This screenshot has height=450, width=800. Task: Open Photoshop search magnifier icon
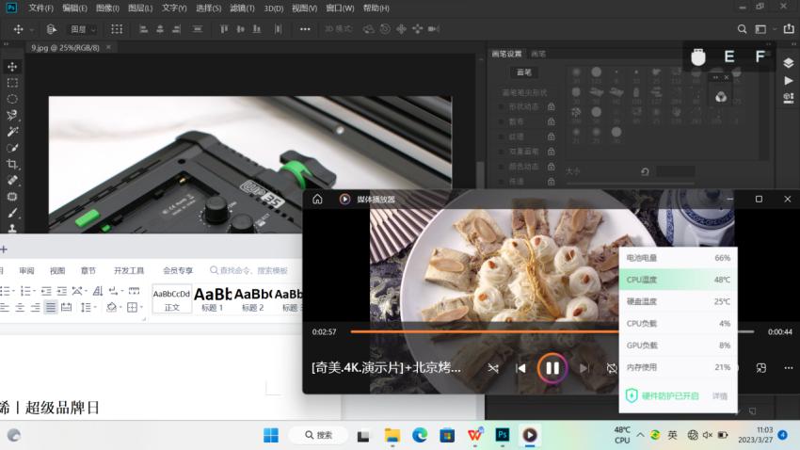click(742, 29)
